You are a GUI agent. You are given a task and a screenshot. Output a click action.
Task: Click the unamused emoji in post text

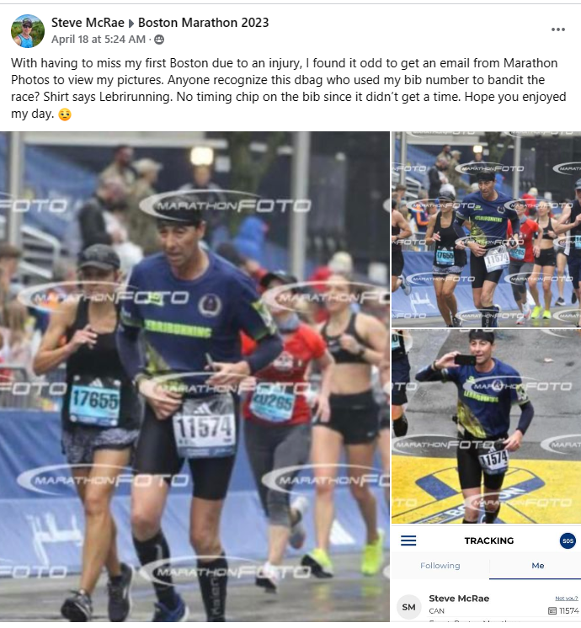pyautogui.click(x=65, y=115)
